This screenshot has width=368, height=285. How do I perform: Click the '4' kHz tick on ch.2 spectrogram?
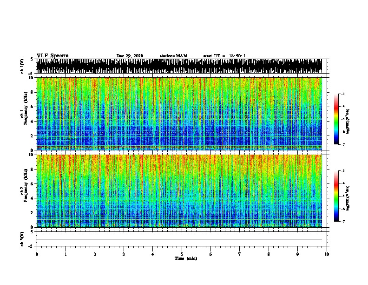click(33, 198)
